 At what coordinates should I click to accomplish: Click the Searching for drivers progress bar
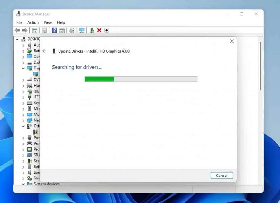pos(141,79)
